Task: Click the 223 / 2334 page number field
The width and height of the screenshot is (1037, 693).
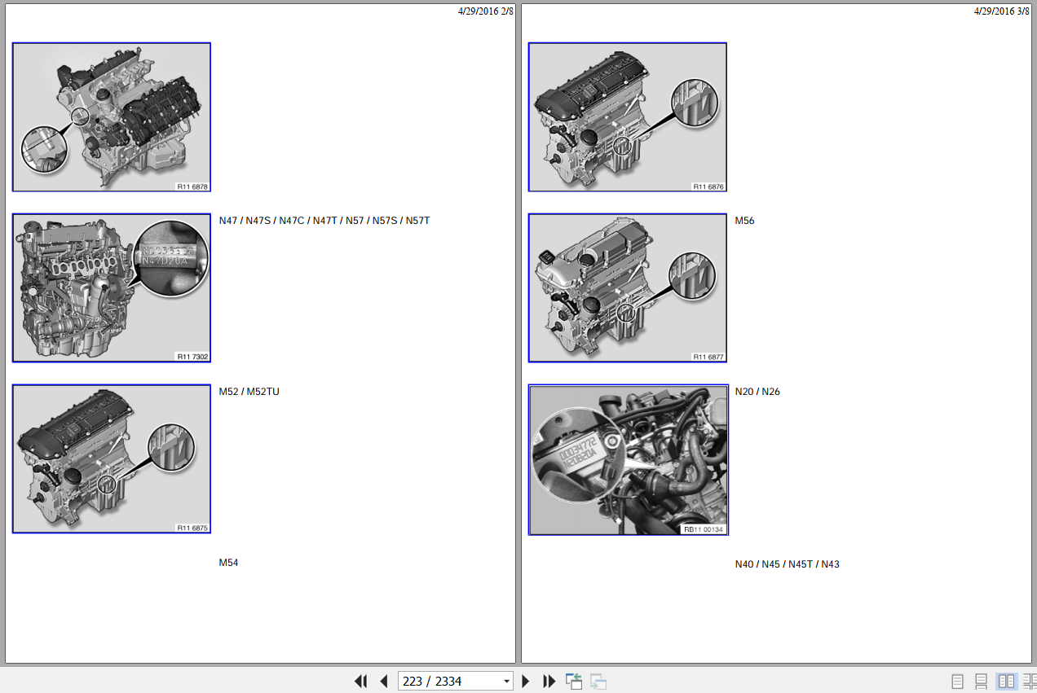Action: (x=448, y=682)
